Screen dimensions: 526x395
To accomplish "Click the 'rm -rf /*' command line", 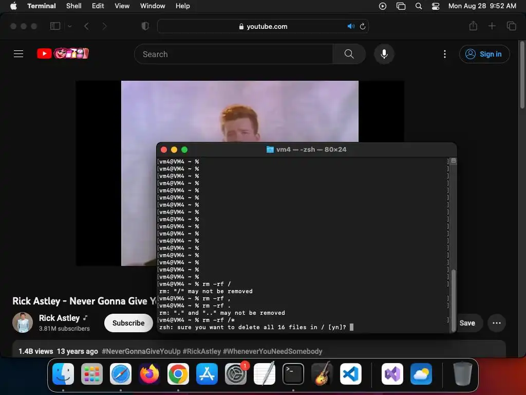I will click(197, 320).
